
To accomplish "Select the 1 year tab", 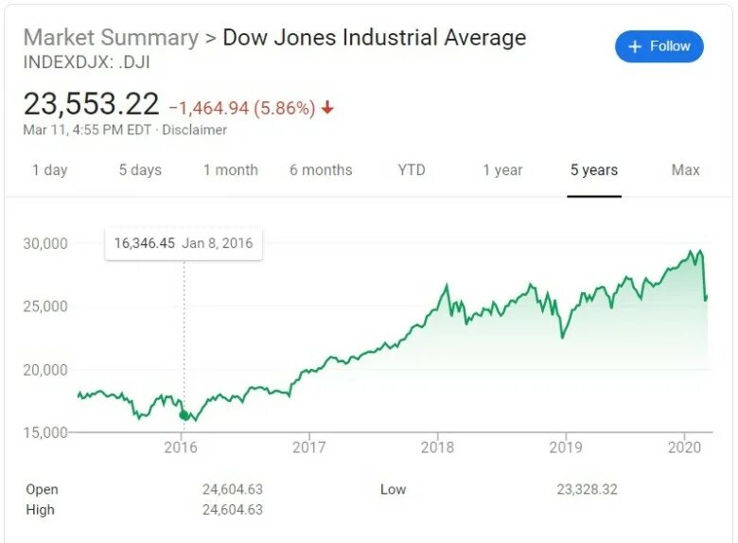I will tap(502, 170).
